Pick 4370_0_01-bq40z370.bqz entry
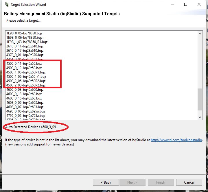This screenshot has height=192, width=208. click(x=25, y=55)
